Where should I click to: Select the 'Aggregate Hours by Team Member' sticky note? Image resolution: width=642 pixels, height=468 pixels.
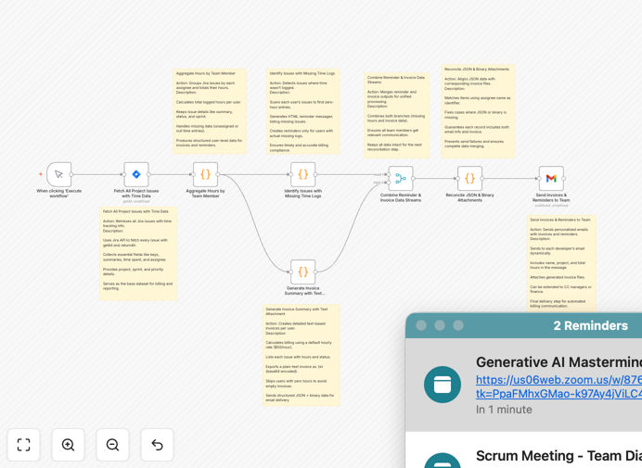(210, 111)
